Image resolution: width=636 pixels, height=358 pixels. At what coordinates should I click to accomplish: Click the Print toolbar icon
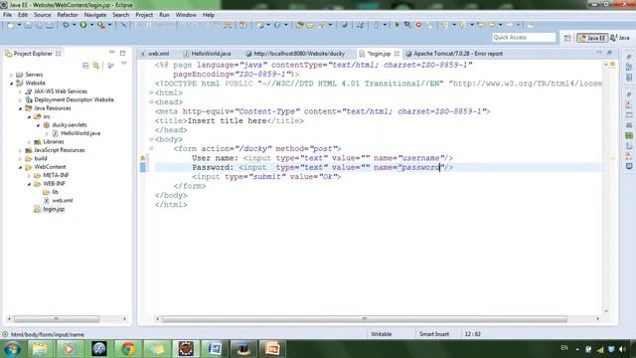[x=50, y=25]
